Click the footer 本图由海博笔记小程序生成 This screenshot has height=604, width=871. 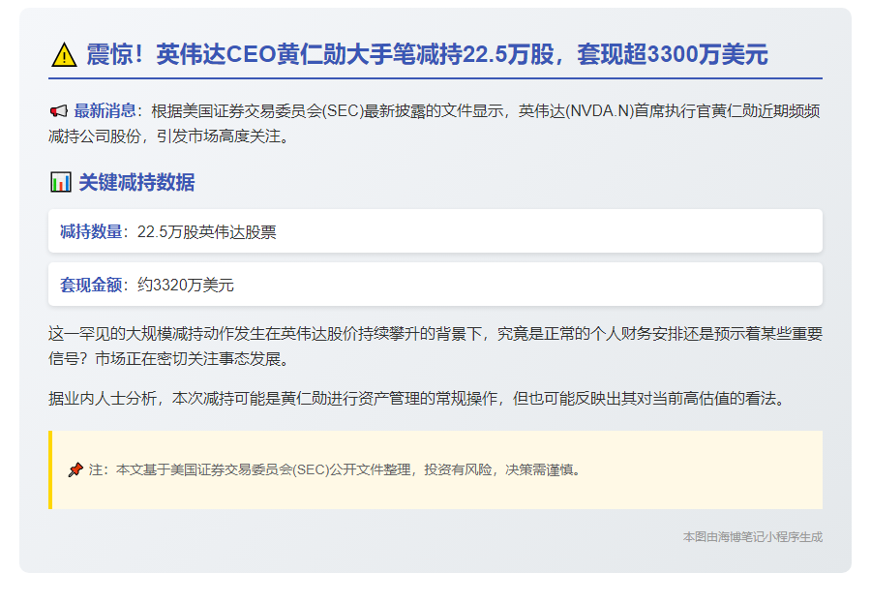[753, 537]
